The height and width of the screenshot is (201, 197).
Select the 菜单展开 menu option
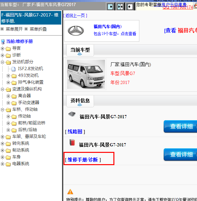click(x=14, y=29)
